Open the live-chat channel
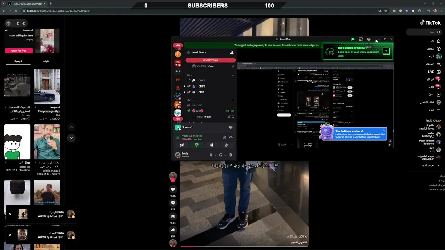Image resolution: width=445 pixels, height=250 pixels. pyautogui.click(x=210, y=105)
